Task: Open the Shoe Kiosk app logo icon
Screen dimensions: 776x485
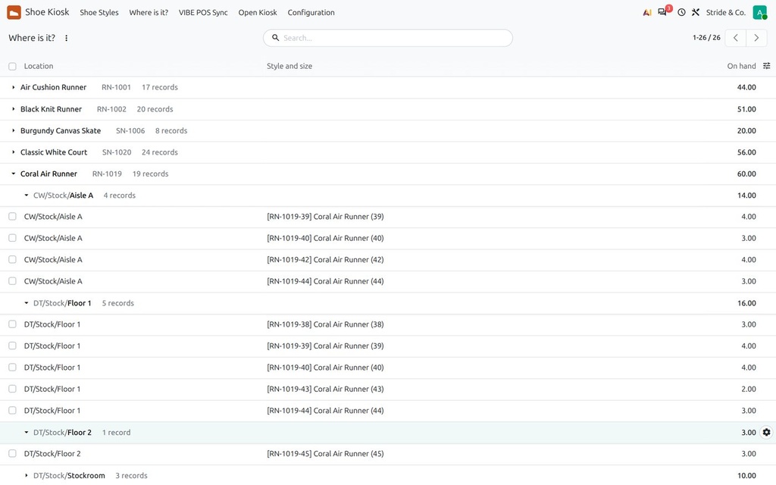Action: (14, 12)
